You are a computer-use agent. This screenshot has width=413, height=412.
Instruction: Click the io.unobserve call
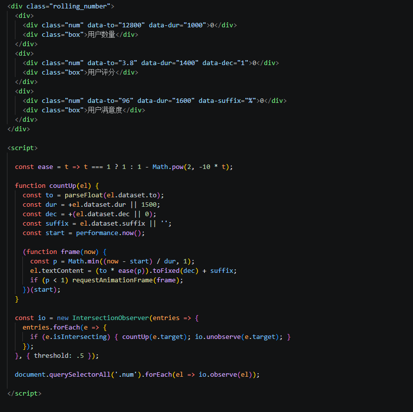pyautogui.click(x=218, y=337)
